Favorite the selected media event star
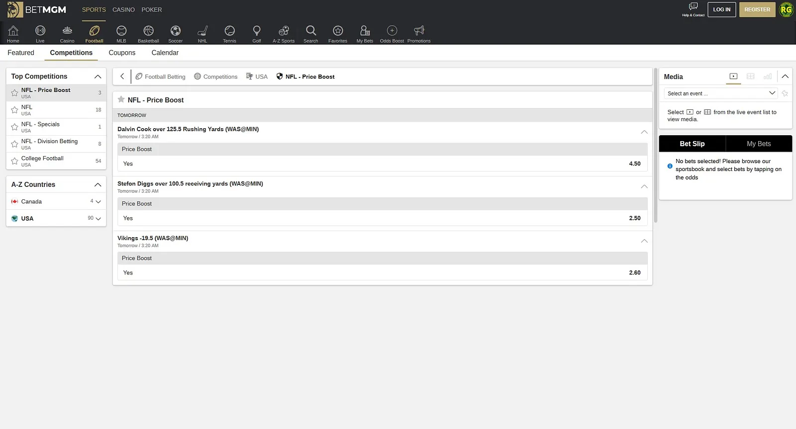The width and height of the screenshot is (796, 429). [x=785, y=93]
